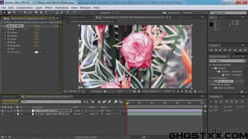Open the magnification ratio dropdown
Image resolution: width=248 pixels, height=139 pixels.
74,91
